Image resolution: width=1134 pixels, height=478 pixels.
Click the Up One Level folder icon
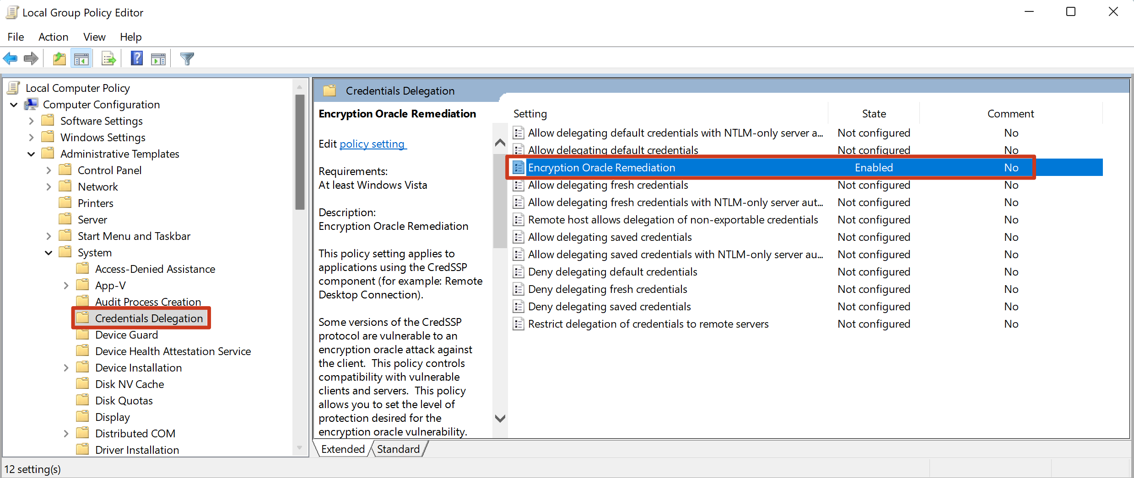click(59, 58)
